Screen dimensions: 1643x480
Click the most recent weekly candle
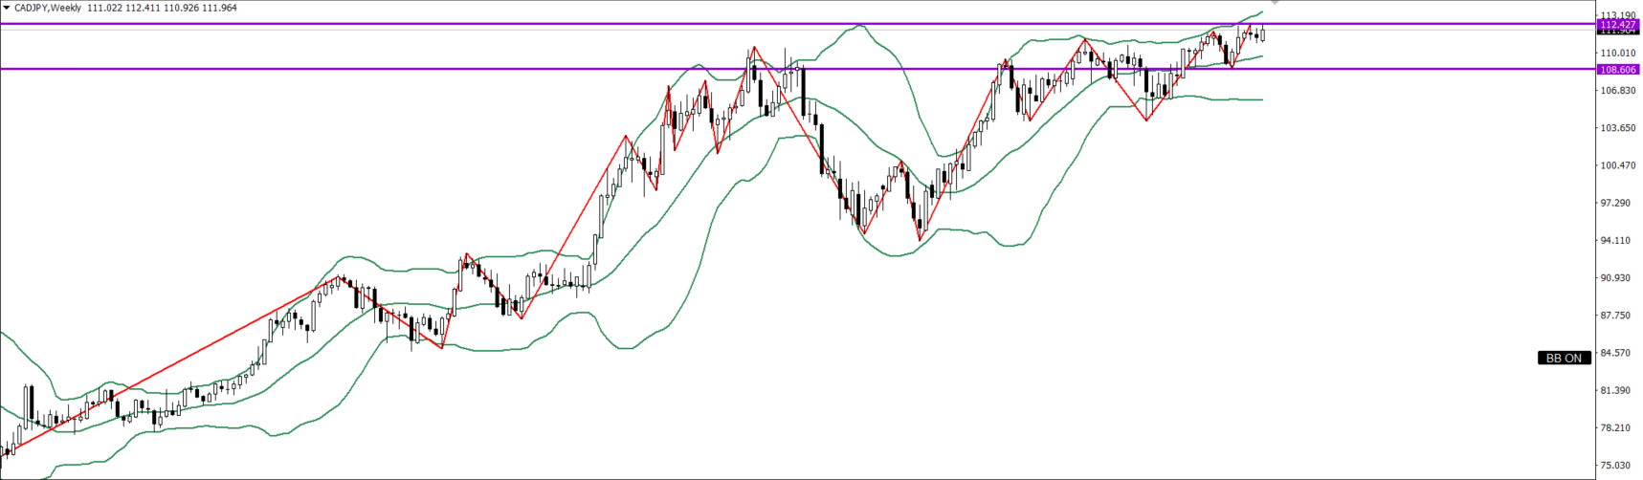(x=1263, y=34)
